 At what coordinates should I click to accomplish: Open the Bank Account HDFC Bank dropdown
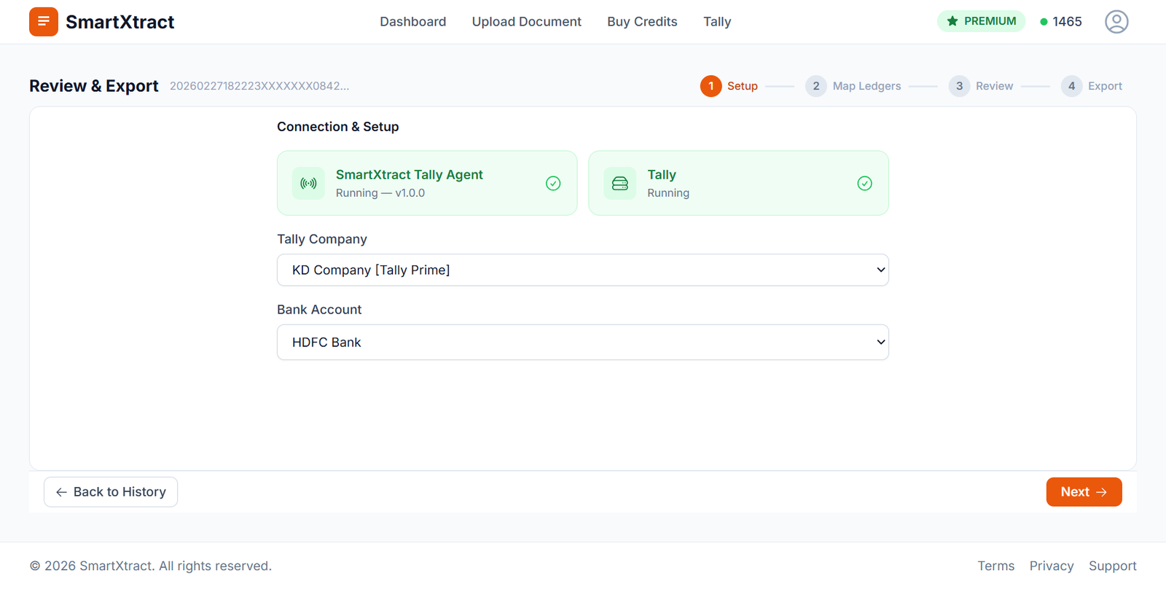tap(583, 342)
